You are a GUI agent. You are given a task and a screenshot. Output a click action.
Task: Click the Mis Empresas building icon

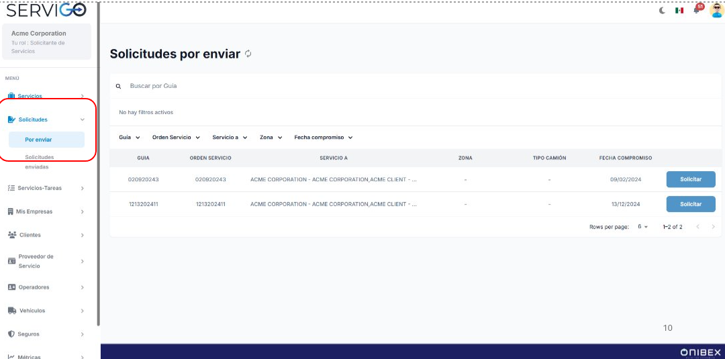11,211
